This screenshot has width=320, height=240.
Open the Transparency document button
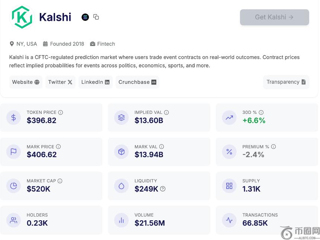coord(286,82)
